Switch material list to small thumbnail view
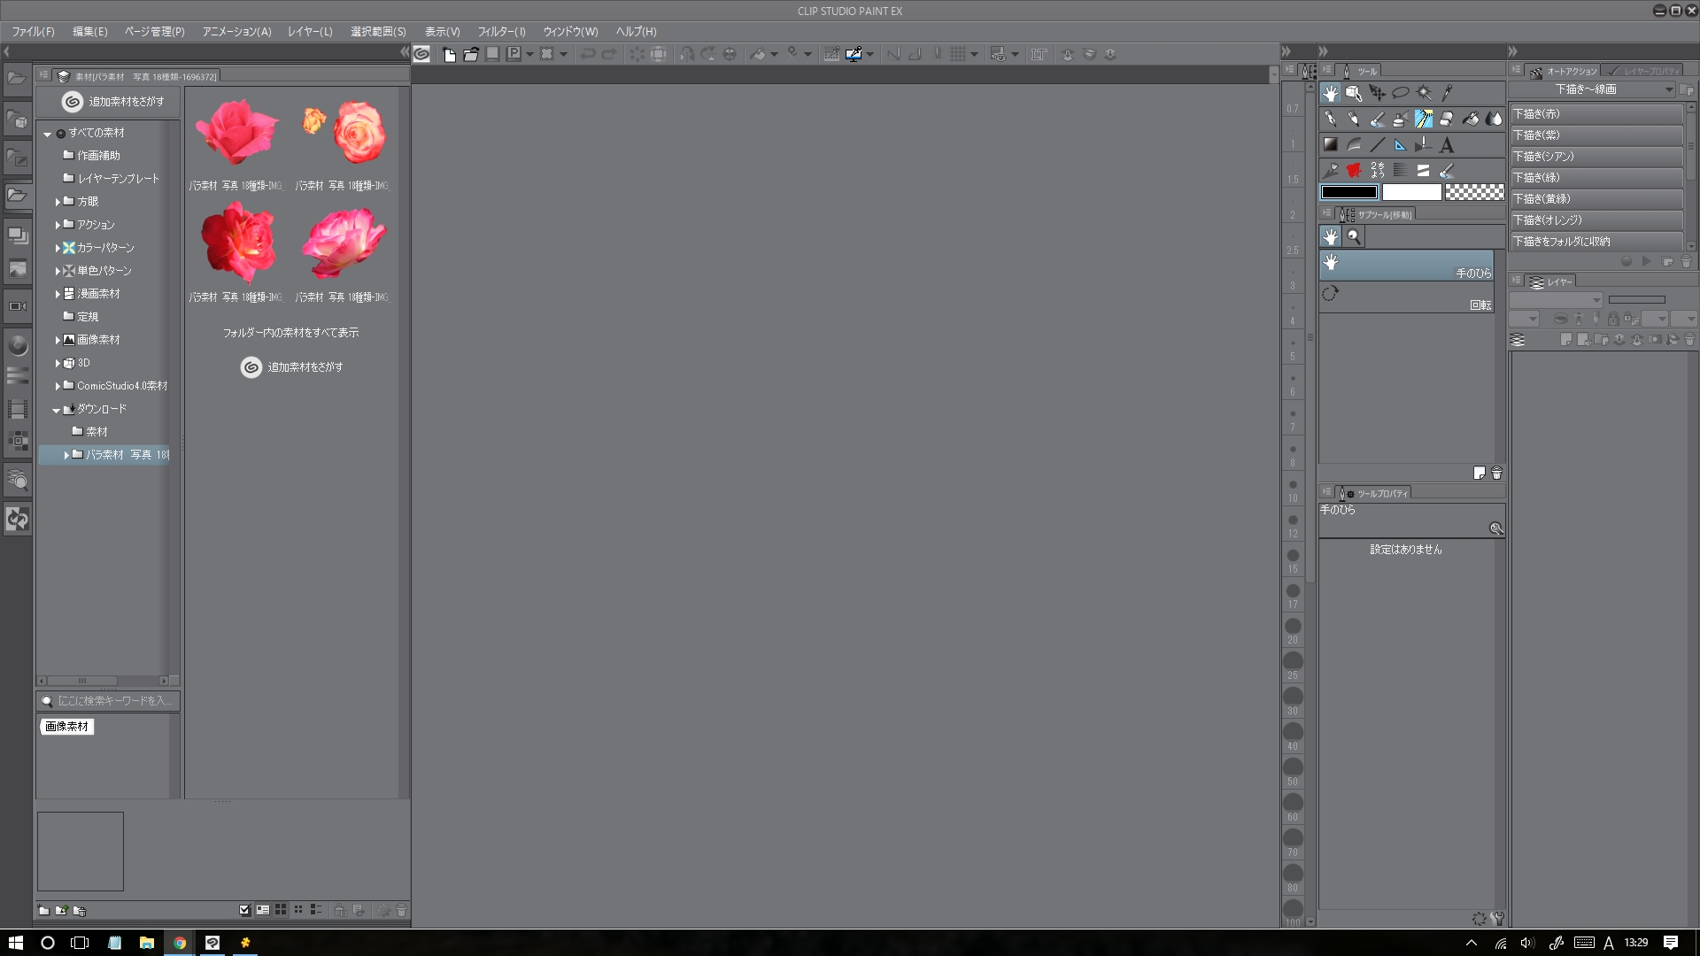The height and width of the screenshot is (956, 1700). pyautogui.click(x=298, y=910)
